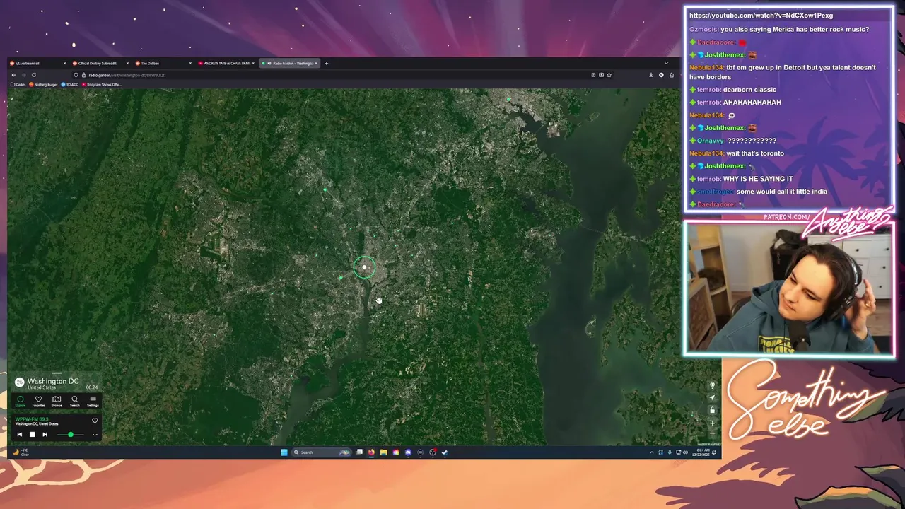Expand the list-all-tabs chevron
The width and height of the screenshot is (905, 509).
[666, 63]
